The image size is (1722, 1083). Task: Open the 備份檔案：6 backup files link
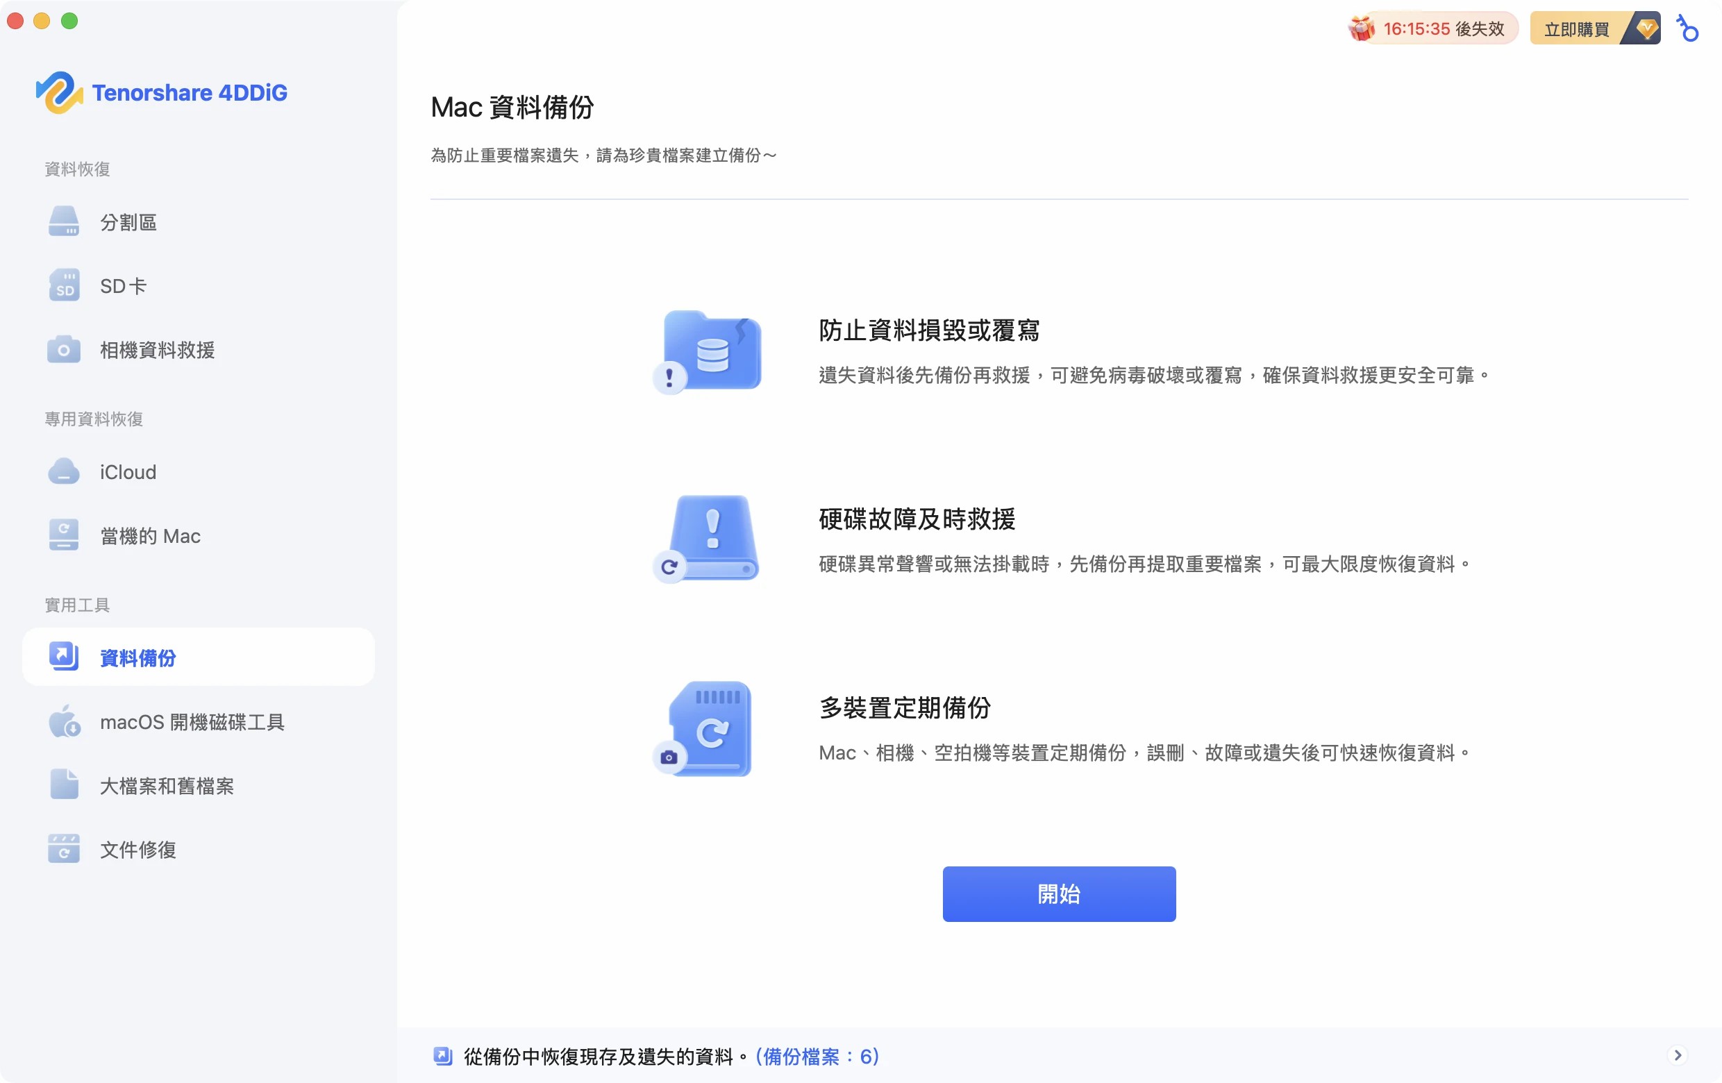(817, 1056)
